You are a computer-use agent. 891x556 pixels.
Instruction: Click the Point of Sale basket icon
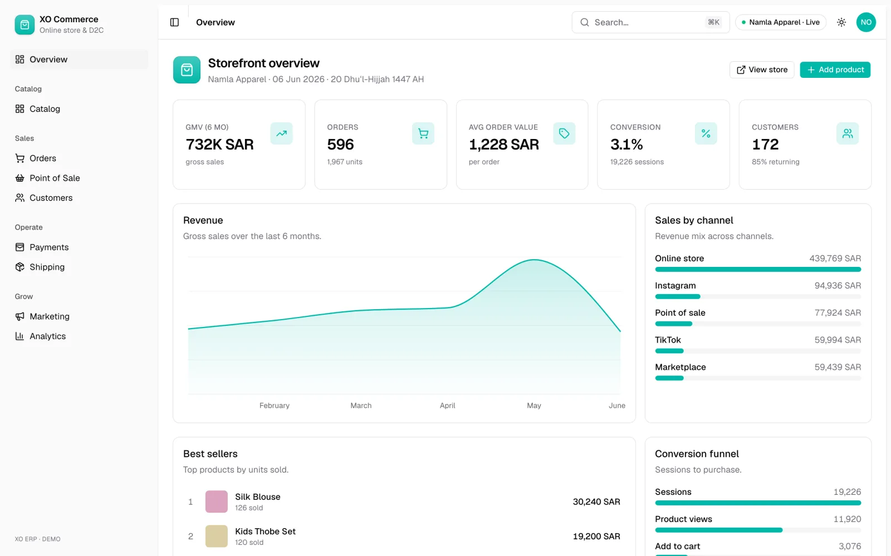coord(20,178)
